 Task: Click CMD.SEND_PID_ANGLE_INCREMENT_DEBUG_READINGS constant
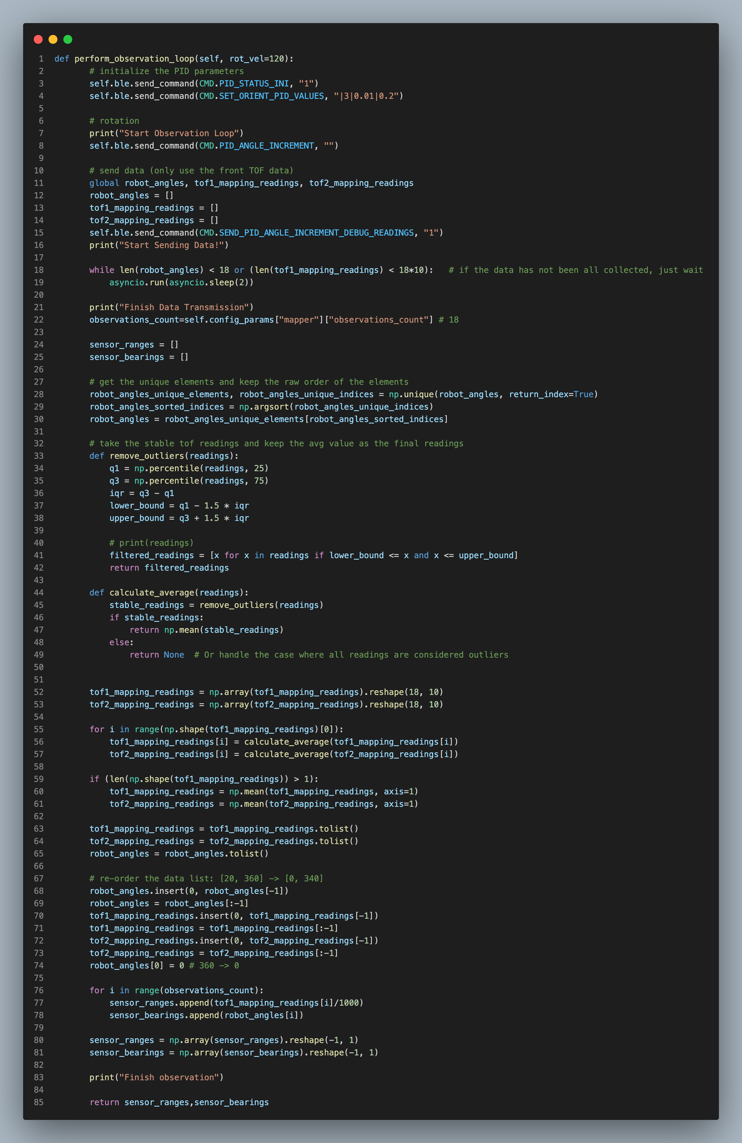point(307,232)
